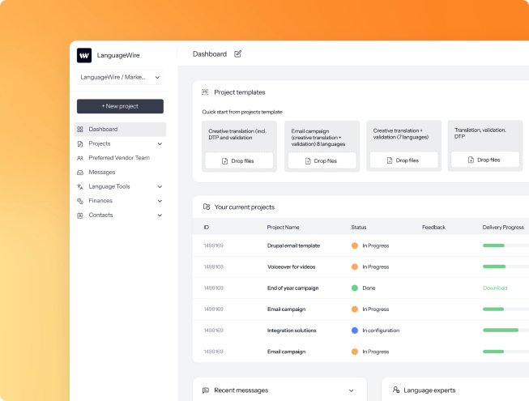Click the Your current projects folder icon
The height and width of the screenshot is (401, 529).
click(x=207, y=207)
